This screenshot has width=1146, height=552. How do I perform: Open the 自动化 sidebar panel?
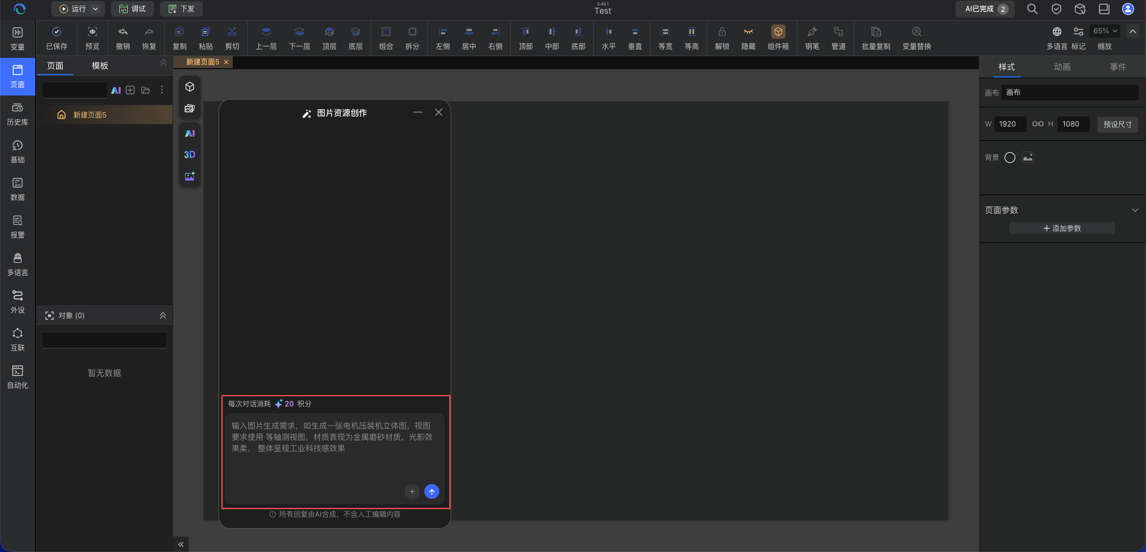tap(17, 377)
